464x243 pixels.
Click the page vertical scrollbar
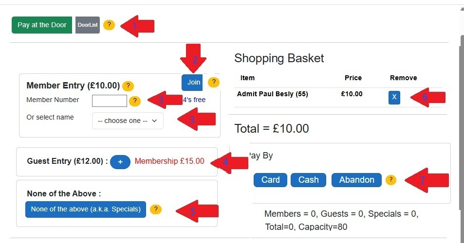click(x=461, y=121)
